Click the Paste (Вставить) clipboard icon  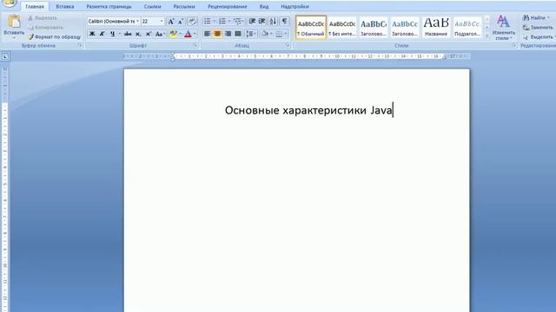pos(14,22)
